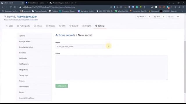186x104 pixels.
Task: Close the Actions secrets browser tab
Action: pyautogui.click(x=23, y=3)
